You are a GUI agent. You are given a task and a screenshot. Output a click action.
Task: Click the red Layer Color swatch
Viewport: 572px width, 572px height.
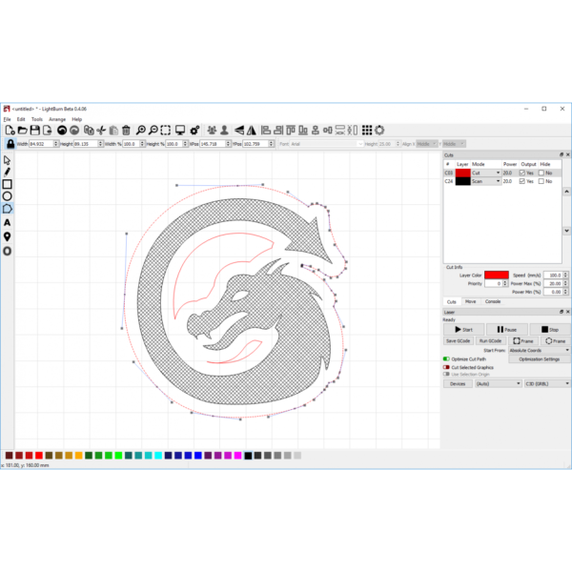click(x=497, y=275)
